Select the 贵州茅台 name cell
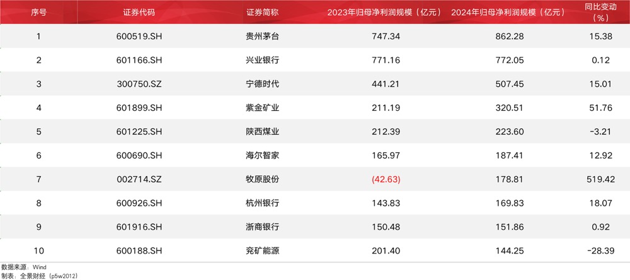 pyautogui.click(x=262, y=37)
